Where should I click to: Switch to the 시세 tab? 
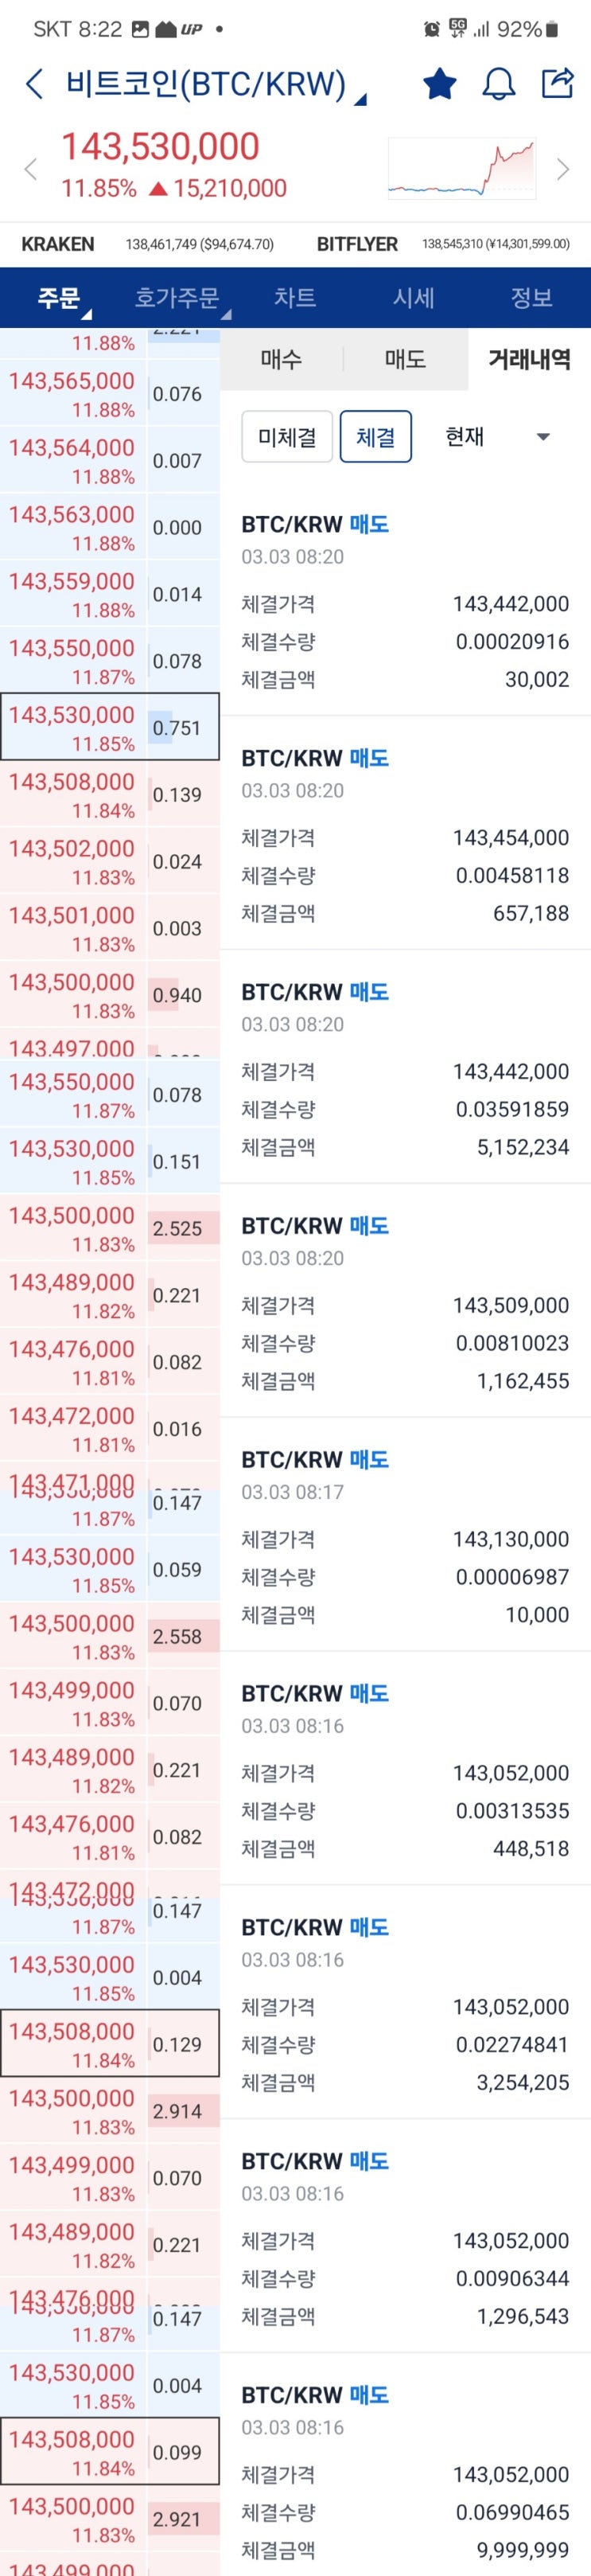(x=413, y=297)
